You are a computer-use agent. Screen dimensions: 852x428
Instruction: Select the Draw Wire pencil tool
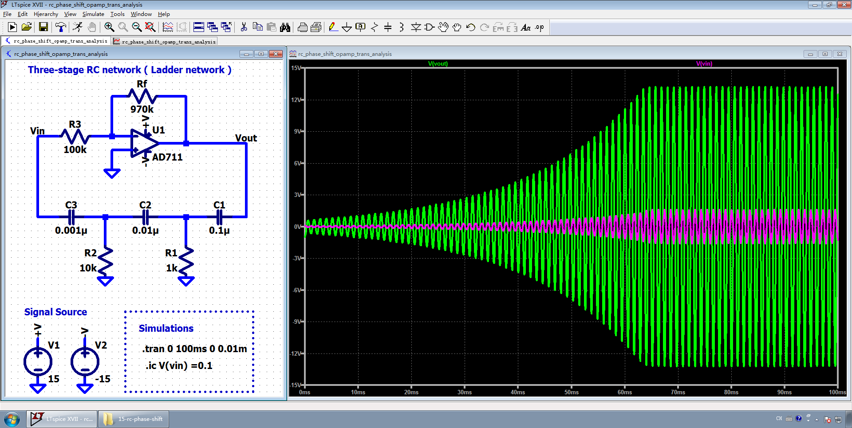[x=333, y=27]
